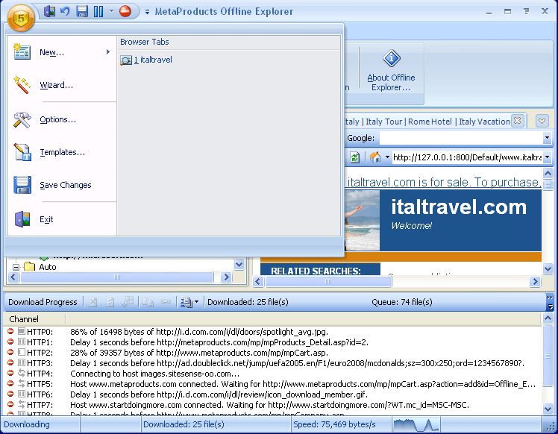This screenshot has width=558, height=434.
Task: Click the refresh icon beside the address bar
Action: click(x=354, y=157)
